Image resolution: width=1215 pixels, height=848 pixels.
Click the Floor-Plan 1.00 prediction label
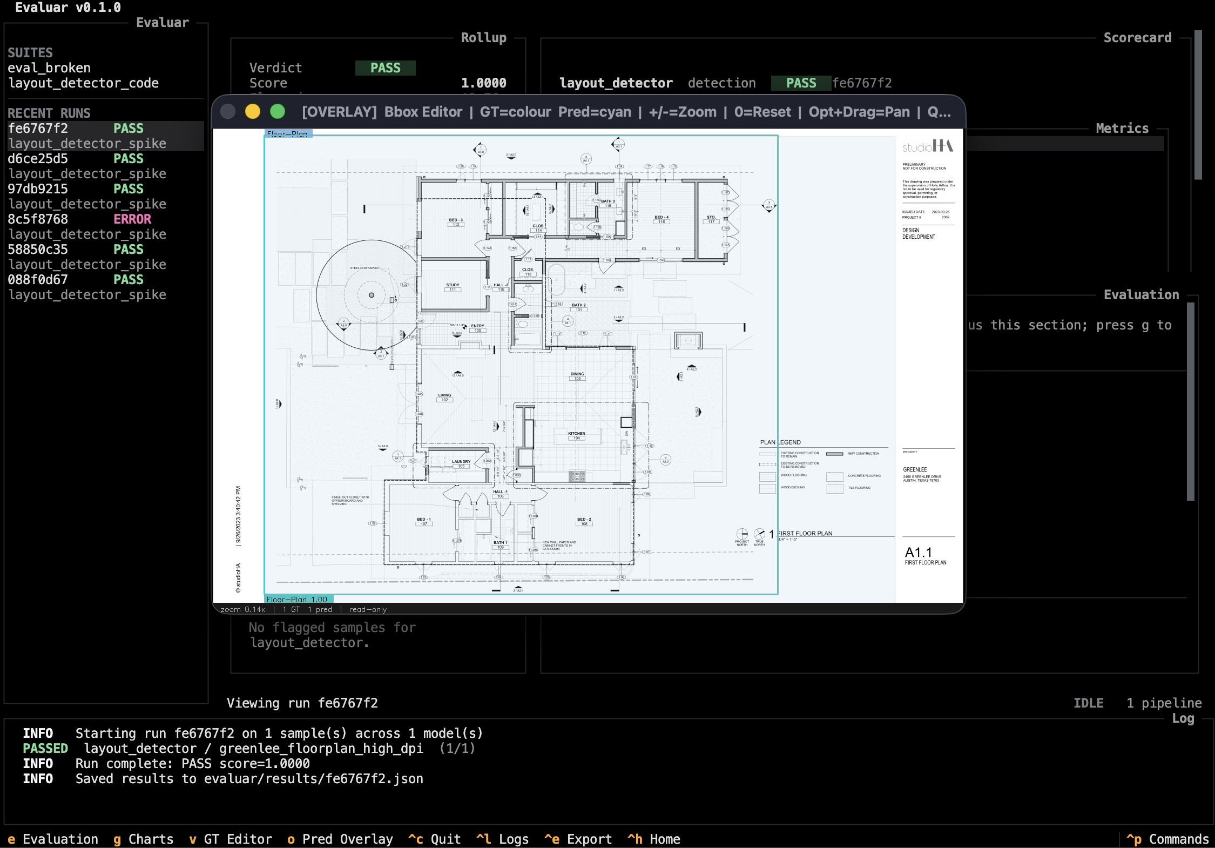click(x=298, y=599)
